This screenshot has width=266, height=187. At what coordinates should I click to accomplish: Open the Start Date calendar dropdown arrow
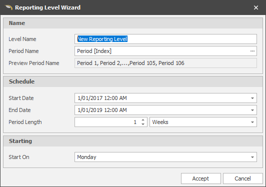tap(252, 98)
